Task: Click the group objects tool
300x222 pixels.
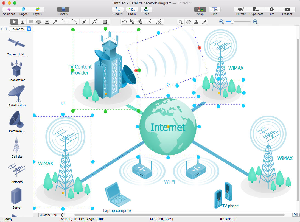Action: (132, 22)
